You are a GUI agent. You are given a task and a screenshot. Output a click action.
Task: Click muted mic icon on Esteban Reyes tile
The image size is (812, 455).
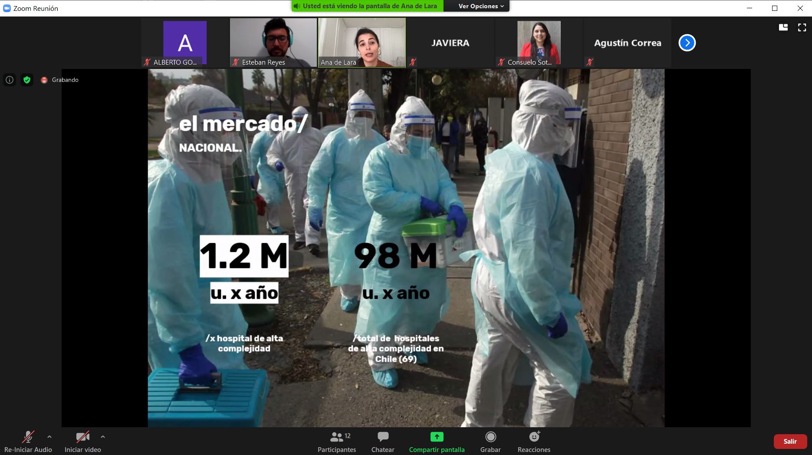tap(236, 62)
